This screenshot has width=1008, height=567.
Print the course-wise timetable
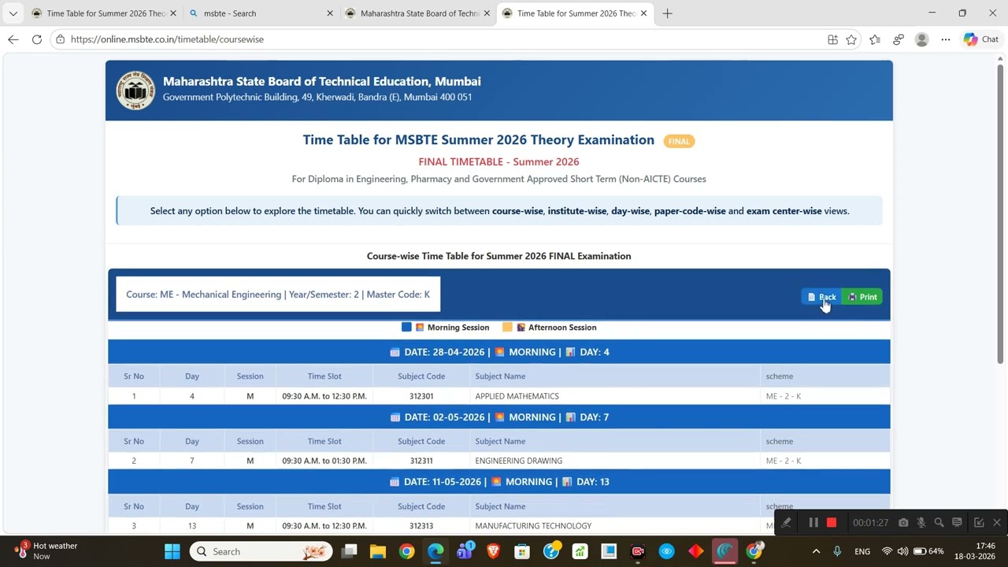(862, 297)
